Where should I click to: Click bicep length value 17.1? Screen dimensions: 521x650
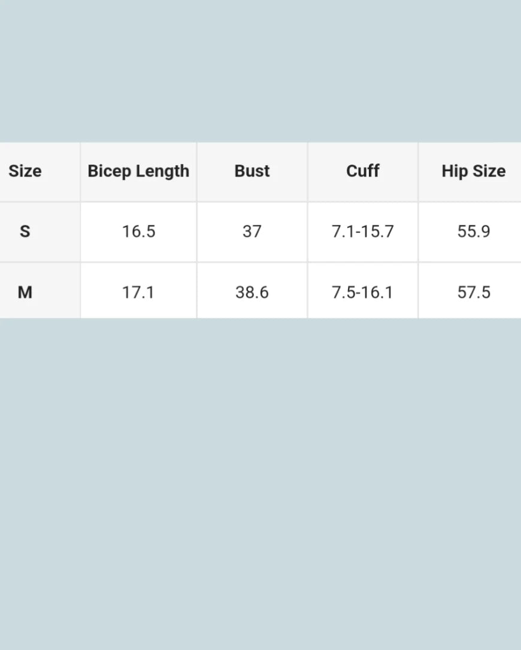pyautogui.click(x=138, y=293)
